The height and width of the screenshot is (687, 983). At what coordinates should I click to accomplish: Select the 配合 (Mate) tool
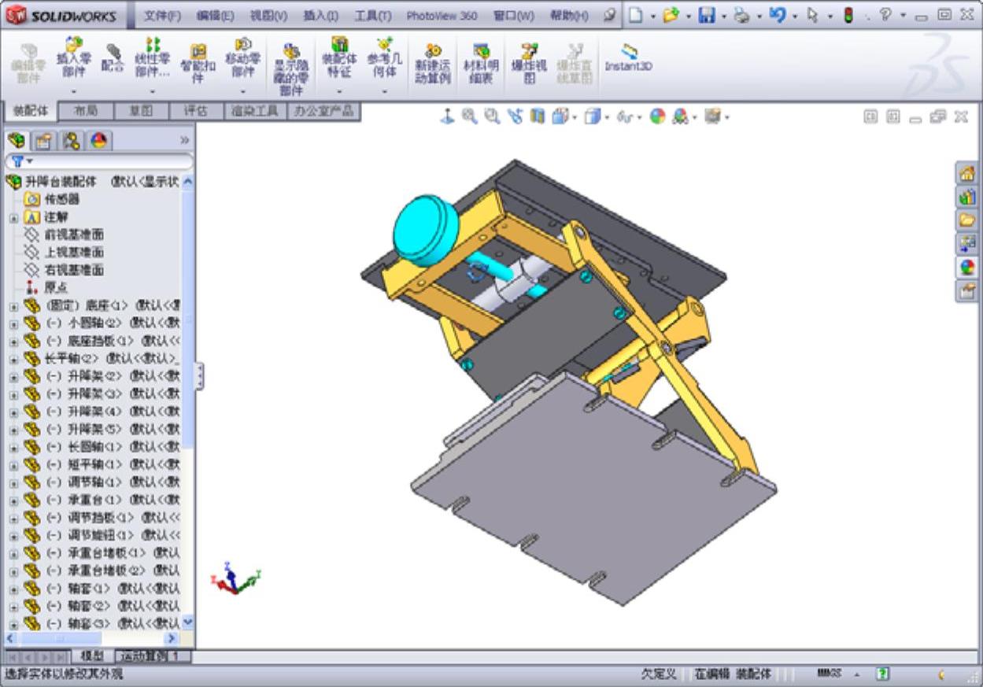113,57
